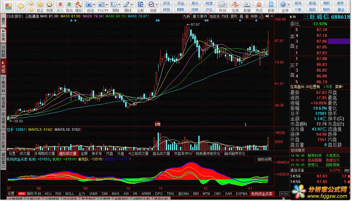
Task: Select the 换手率 turnover tab
Action: [x=97, y=153]
